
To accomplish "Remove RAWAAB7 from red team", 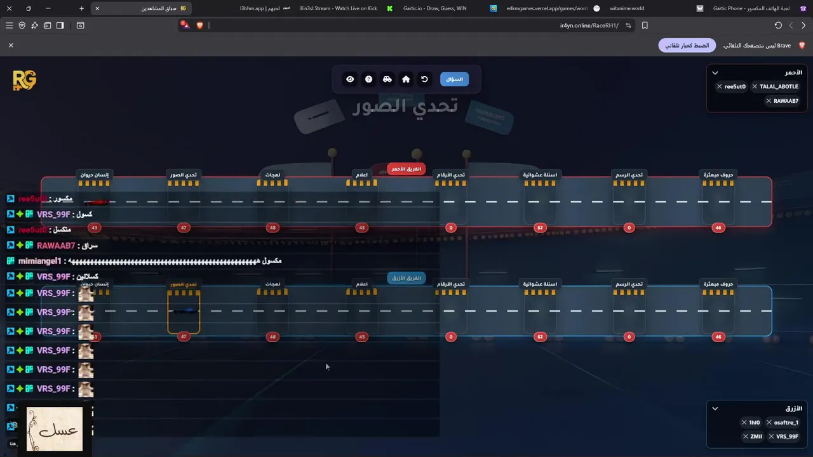I will (769, 101).
